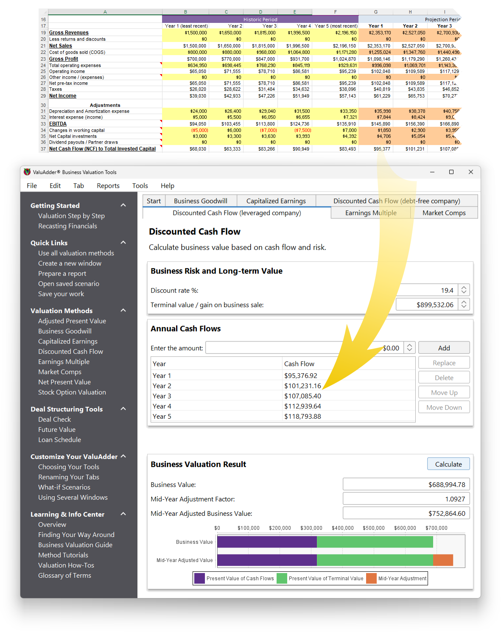This screenshot has height=632, width=501.
Task: Click EBITDA row label in spreadsheet
Action: click(58, 124)
